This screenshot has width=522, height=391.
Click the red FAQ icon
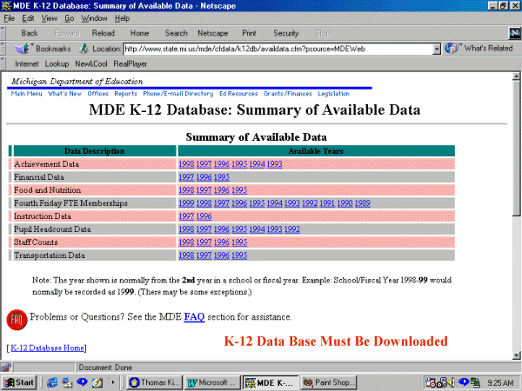pyautogui.click(x=16, y=319)
